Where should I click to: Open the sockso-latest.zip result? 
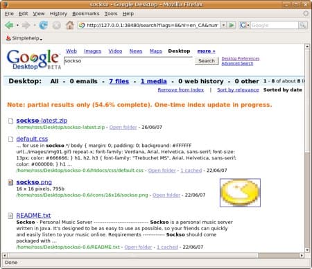(42, 121)
